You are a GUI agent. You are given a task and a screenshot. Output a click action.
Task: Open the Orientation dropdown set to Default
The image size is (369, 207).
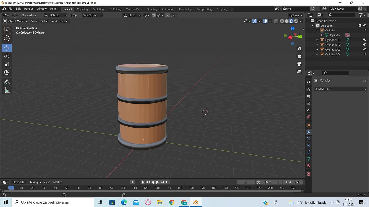pyautogui.click(x=55, y=15)
